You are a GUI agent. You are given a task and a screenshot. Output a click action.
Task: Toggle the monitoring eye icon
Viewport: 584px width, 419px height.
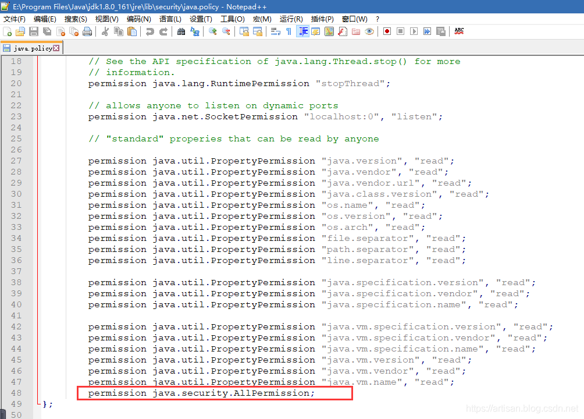coord(369,31)
